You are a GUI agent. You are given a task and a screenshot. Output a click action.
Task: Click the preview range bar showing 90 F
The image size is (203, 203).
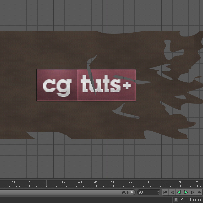(x=67, y=192)
